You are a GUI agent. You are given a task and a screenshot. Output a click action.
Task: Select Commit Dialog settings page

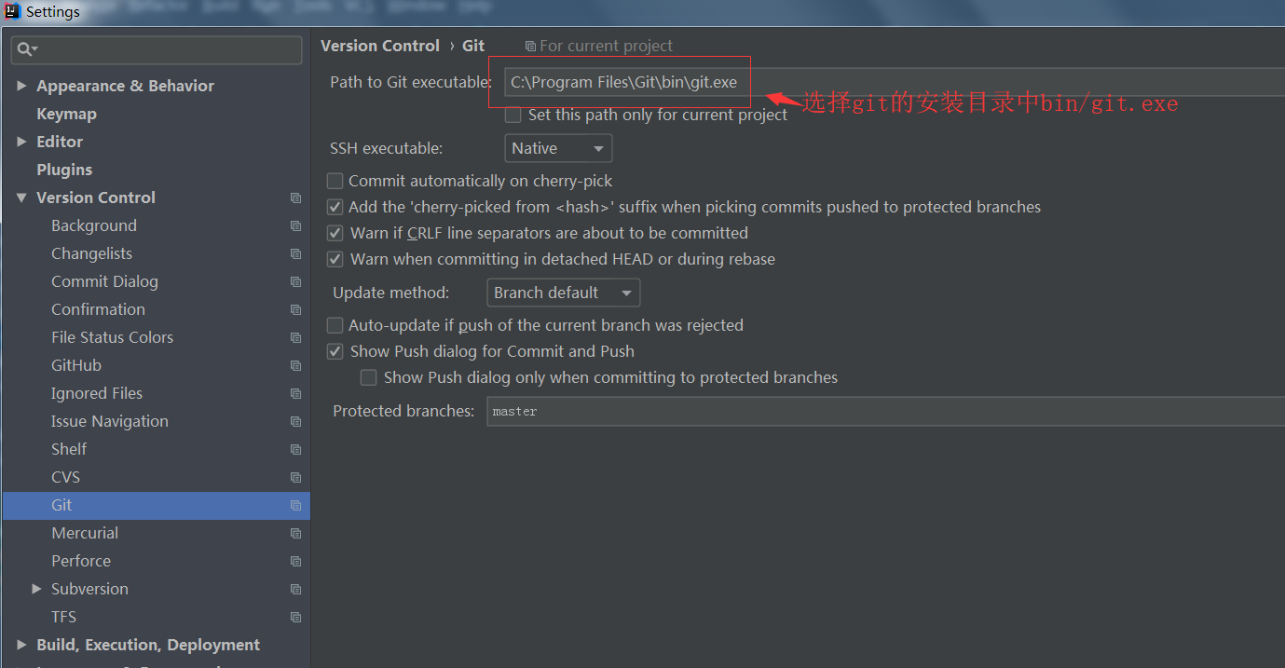tap(104, 281)
